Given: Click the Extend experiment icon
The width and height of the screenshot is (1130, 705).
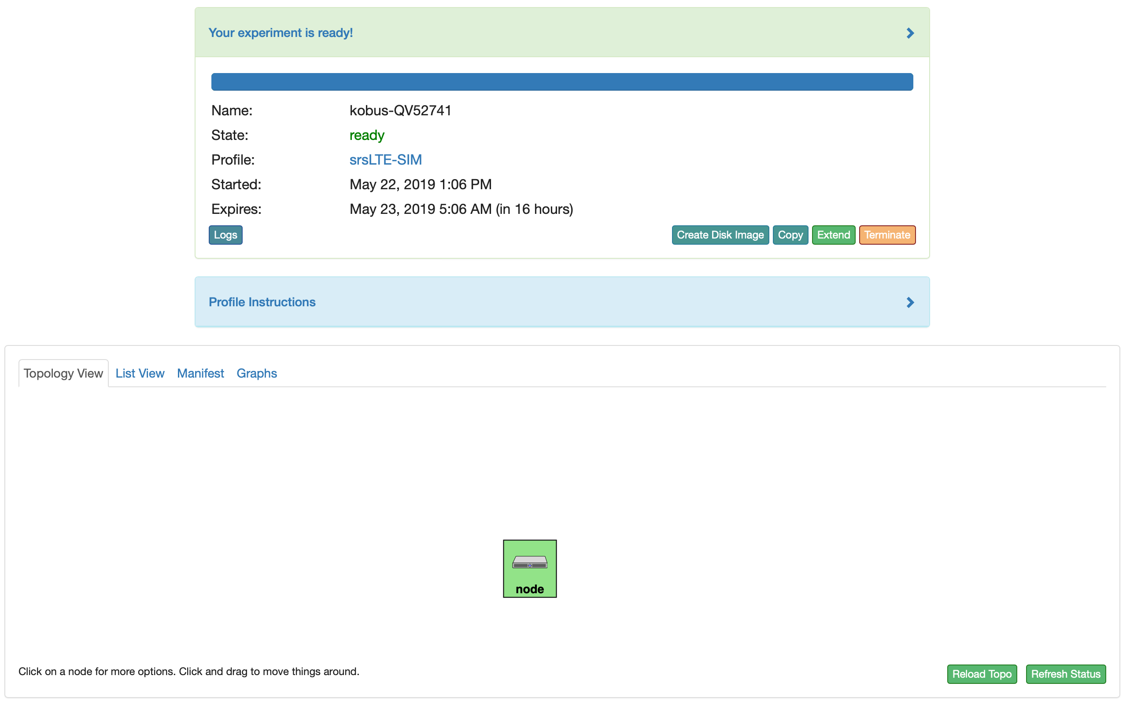Looking at the screenshot, I should pos(832,235).
